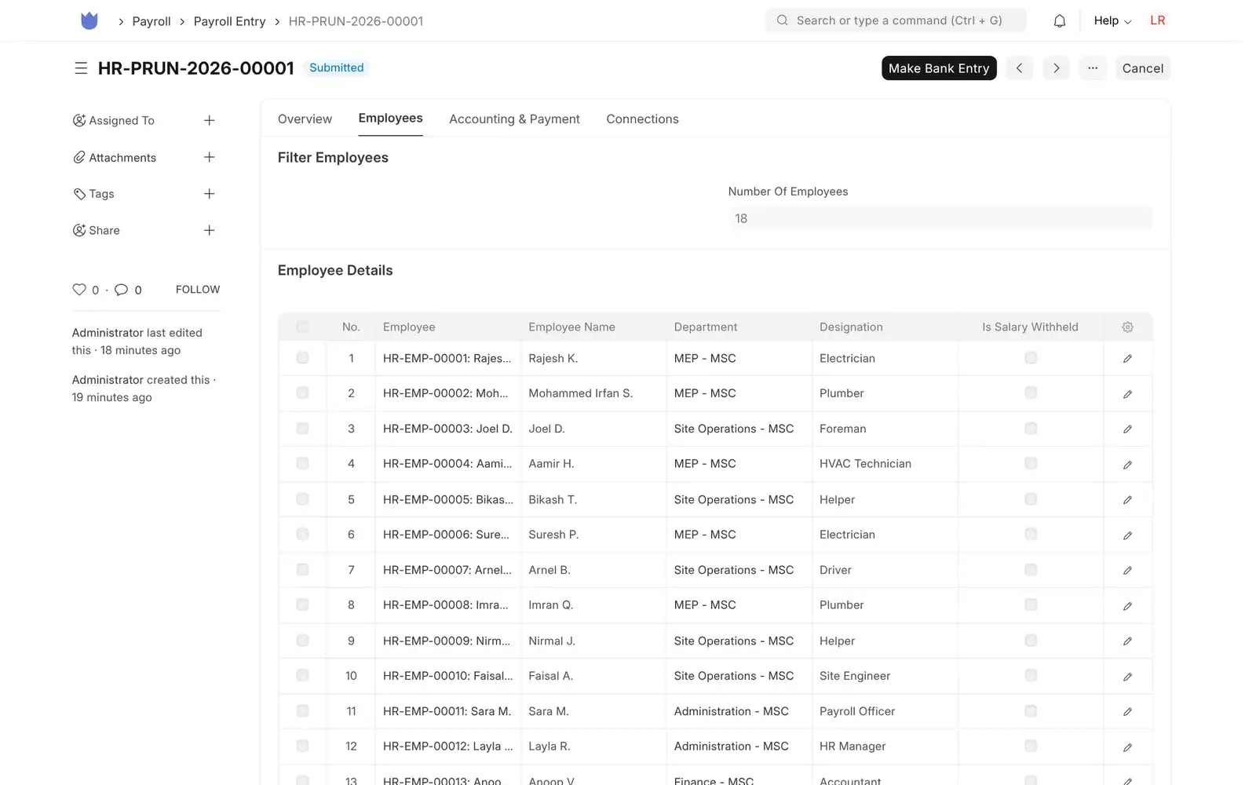Open the three-dots more menu

click(x=1093, y=68)
